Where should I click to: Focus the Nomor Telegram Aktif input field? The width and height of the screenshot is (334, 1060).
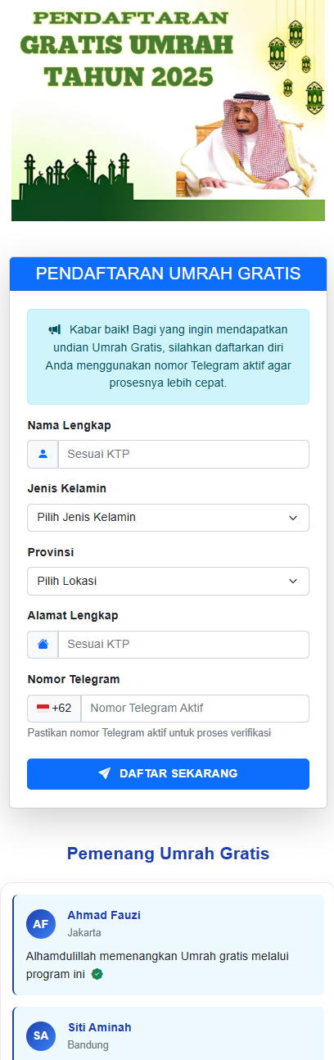pyautogui.click(x=195, y=709)
